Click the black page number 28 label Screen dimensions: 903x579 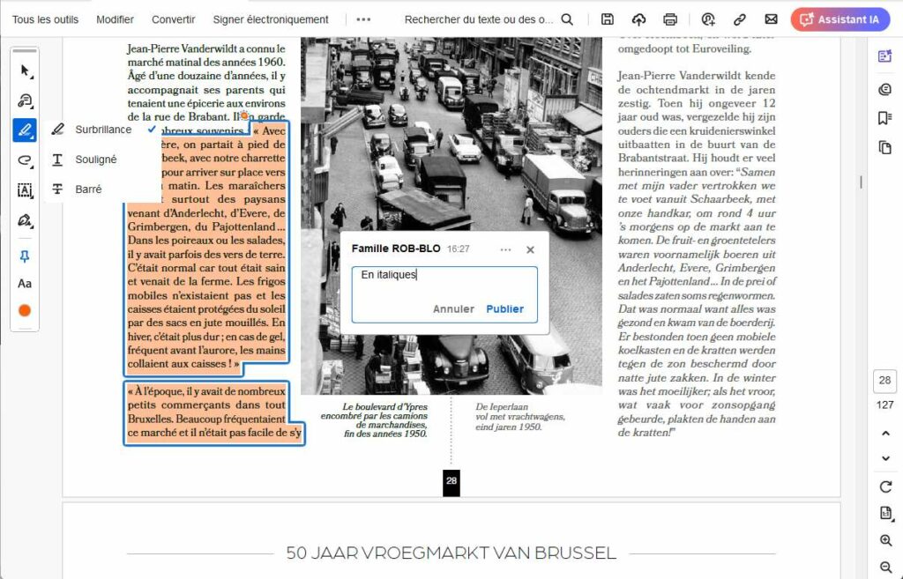[x=451, y=482]
